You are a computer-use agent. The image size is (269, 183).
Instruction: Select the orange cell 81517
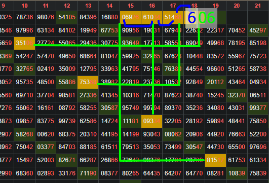[215, 160]
